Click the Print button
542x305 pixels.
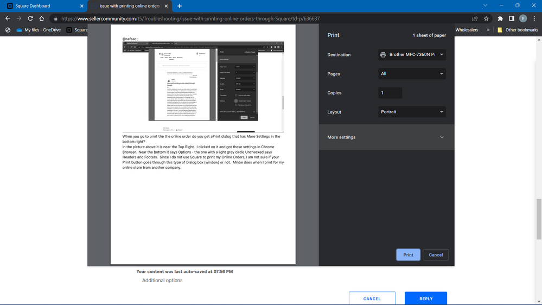pyautogui.click(x=408, y=255)
